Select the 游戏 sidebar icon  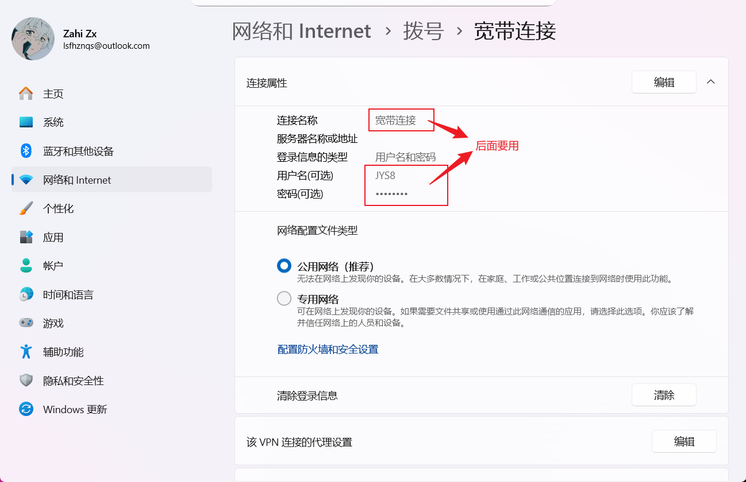point(26,322)
